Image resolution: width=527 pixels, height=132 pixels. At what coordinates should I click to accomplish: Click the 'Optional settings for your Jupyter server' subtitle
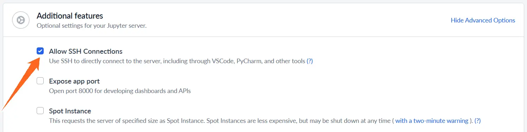[92, 26]
